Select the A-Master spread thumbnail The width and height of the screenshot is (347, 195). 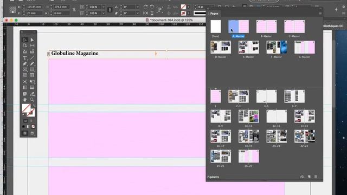click(239, 27)
